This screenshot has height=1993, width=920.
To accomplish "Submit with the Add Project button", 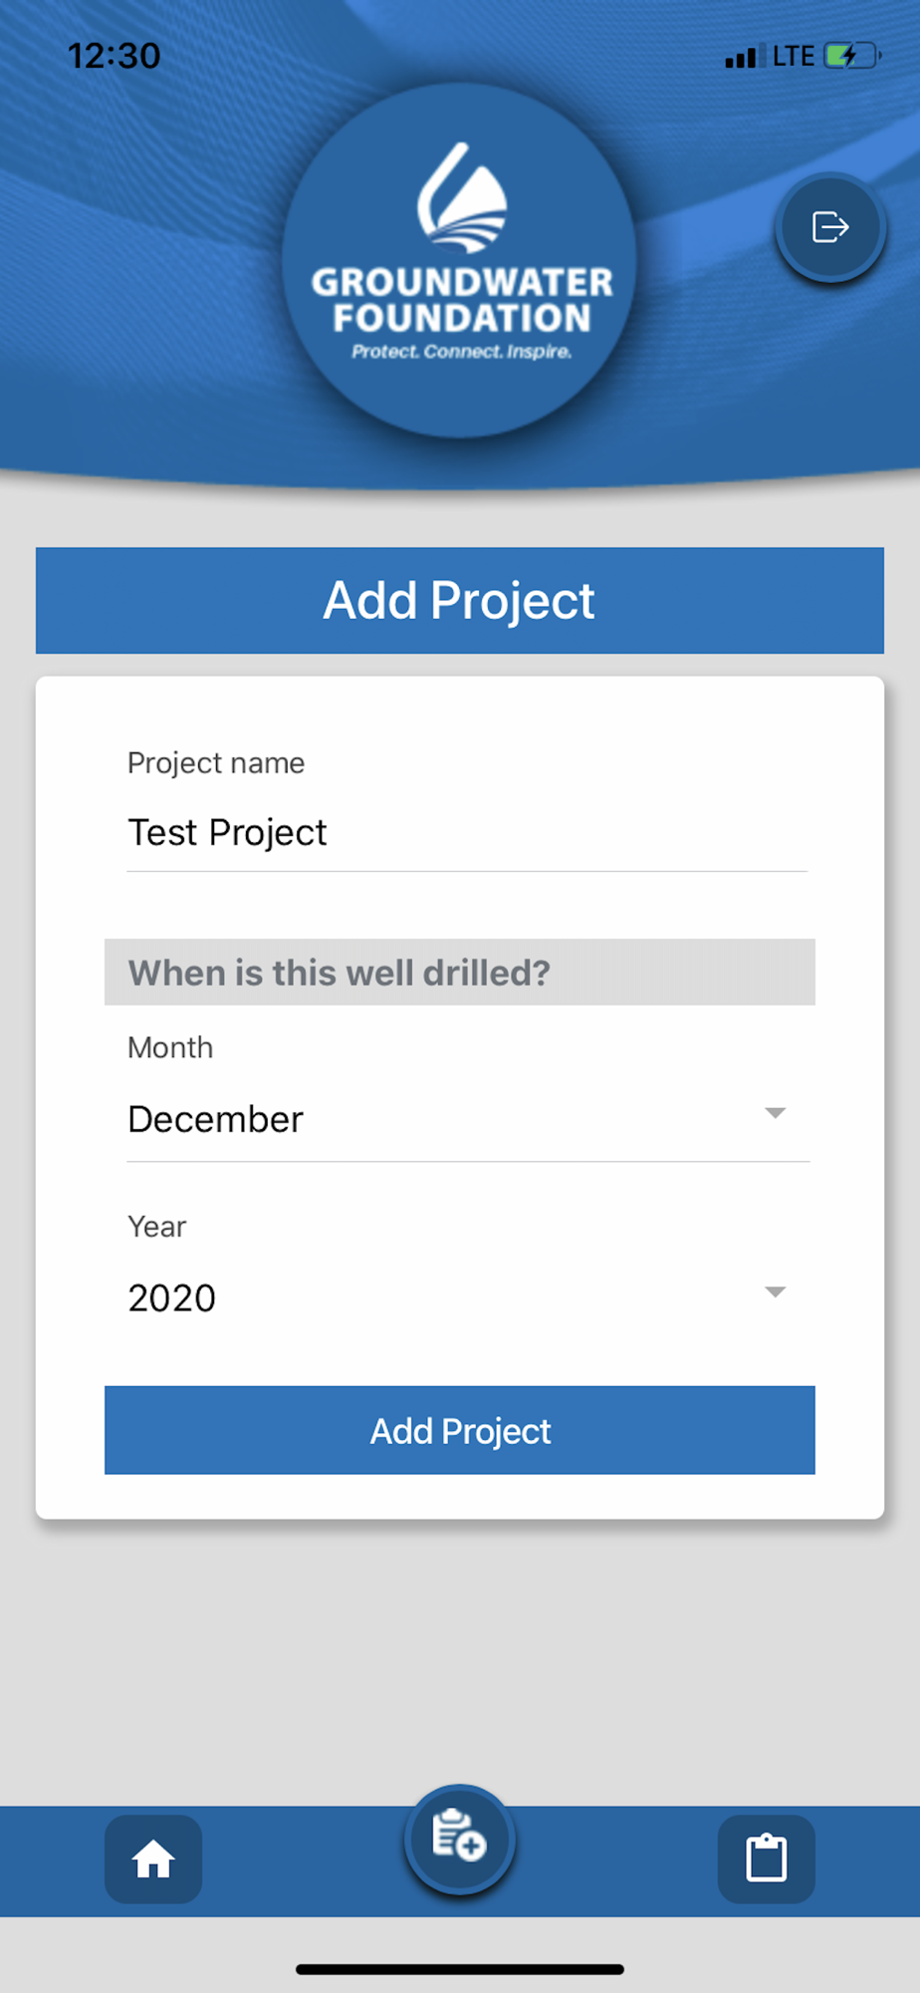I will 460,1430.
